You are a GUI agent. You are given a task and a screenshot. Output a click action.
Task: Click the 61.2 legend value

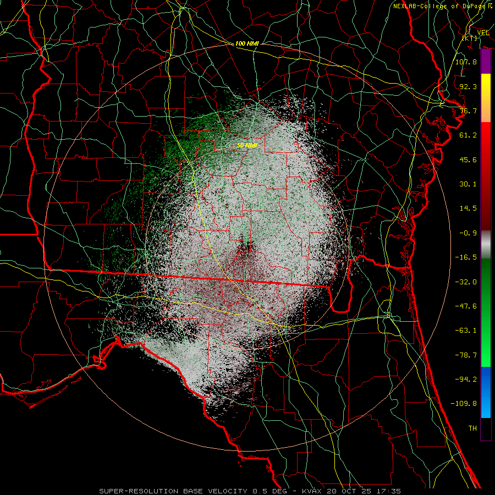coord(468,135)
